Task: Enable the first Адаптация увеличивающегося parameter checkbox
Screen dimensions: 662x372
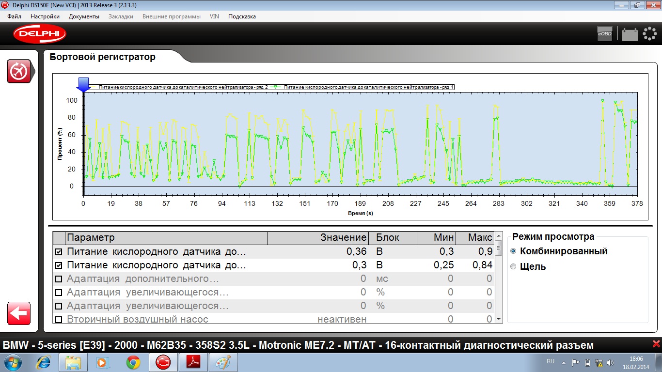Action: [x=59, y=293]
